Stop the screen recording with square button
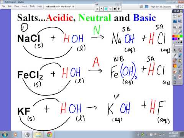 pyautogui.click(x=115, y=9)
